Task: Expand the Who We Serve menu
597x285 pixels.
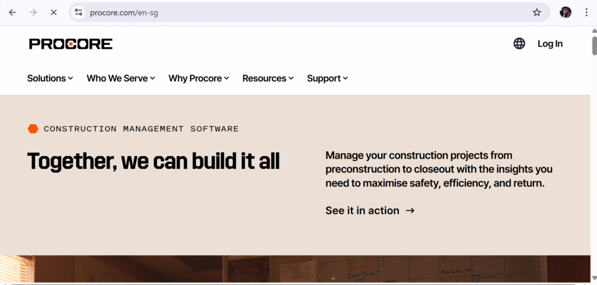Action: (121, 78)
